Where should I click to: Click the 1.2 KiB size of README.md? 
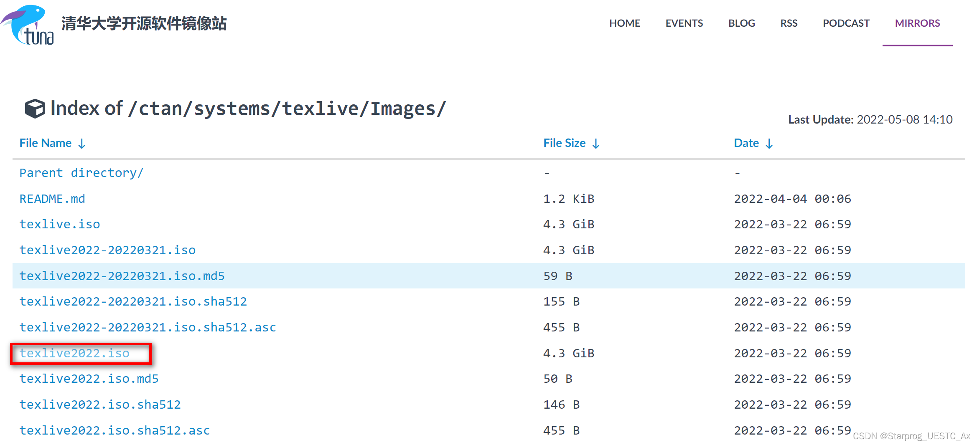[x=569, y=199]
